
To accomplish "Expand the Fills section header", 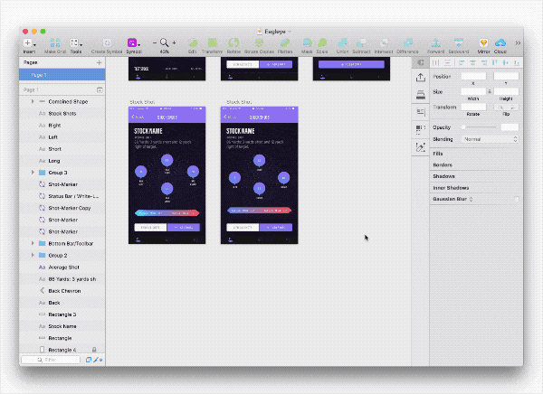I will (438, 154).
